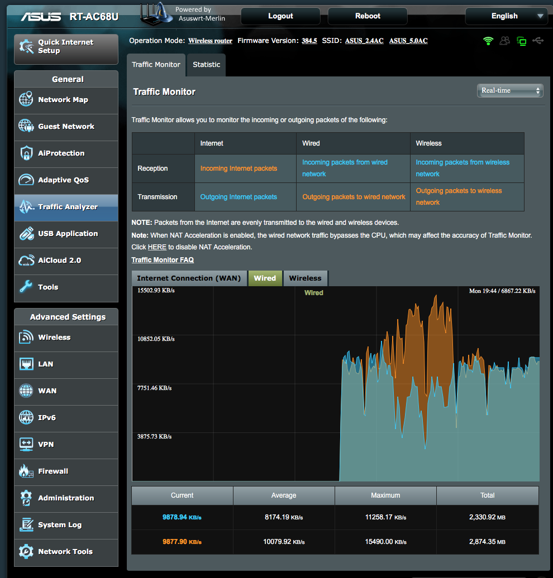Select the Wireless graph tab
The height and width of the screenshot is (578, 553).
305,278
